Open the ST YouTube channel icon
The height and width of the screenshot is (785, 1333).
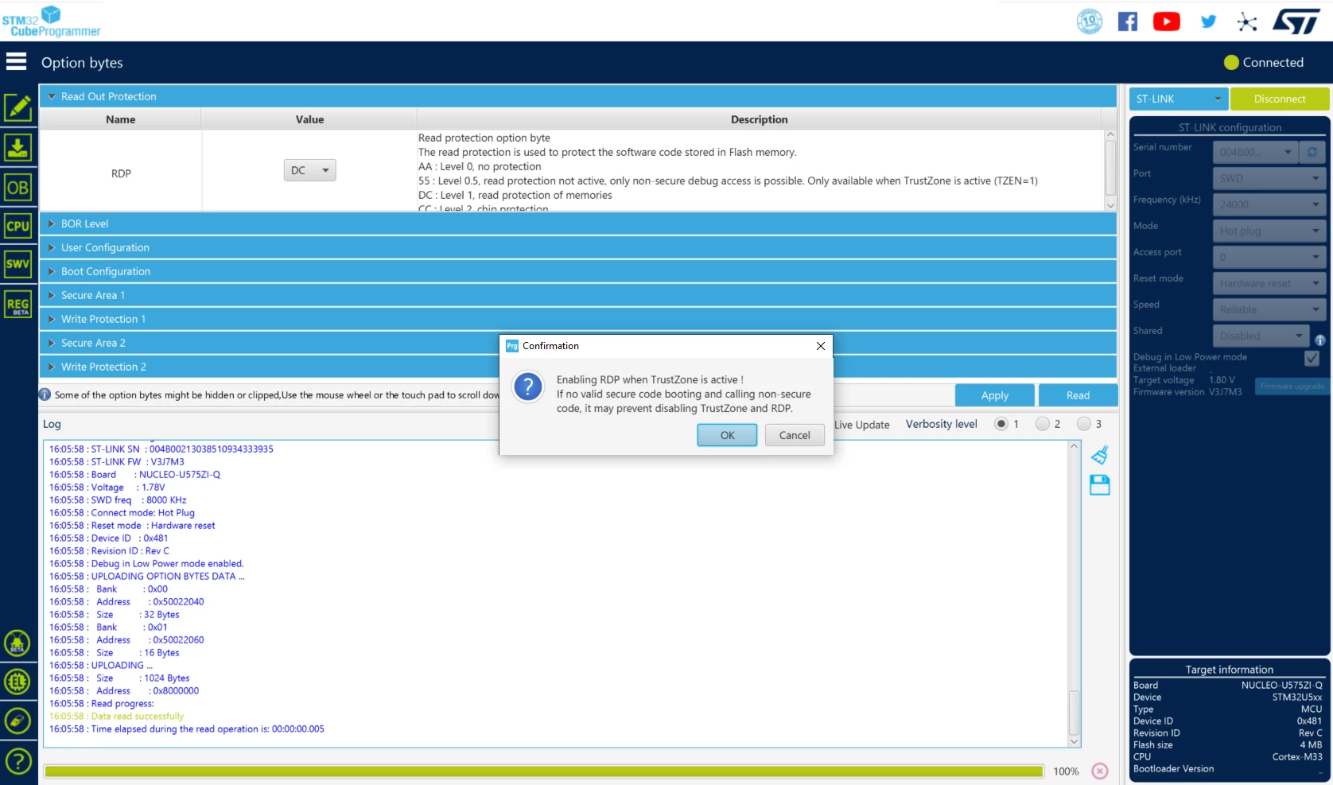(1167, 21)
